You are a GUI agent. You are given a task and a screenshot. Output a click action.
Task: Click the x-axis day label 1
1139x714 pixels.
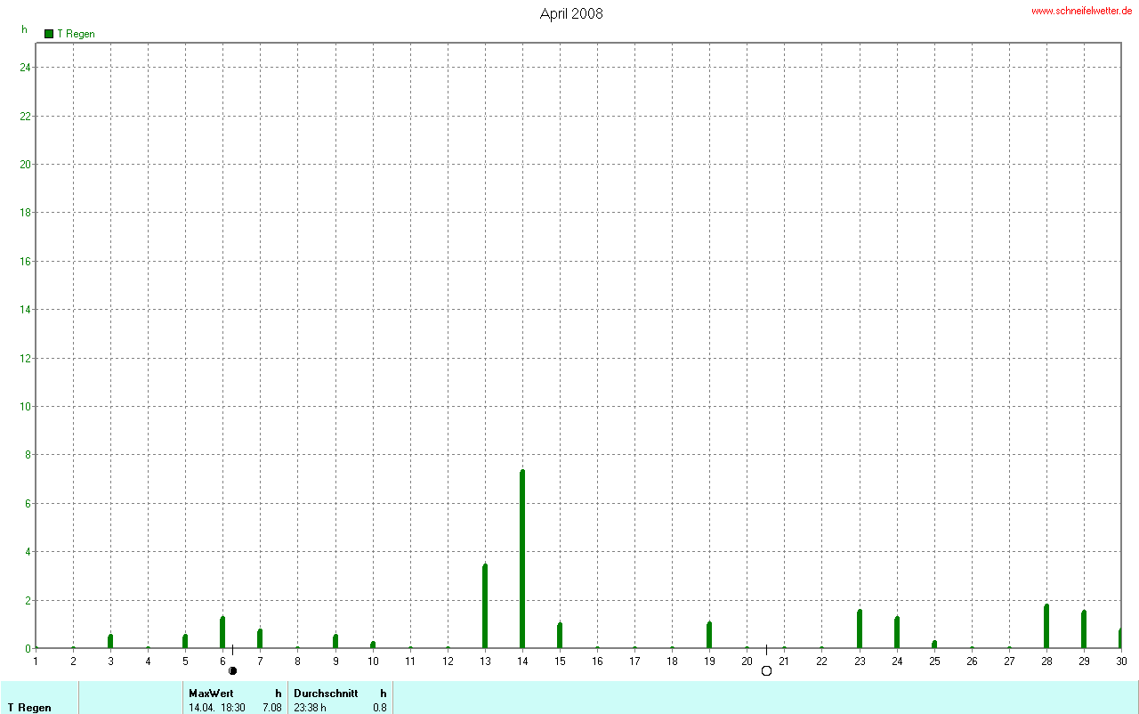[x=36, y=661]
